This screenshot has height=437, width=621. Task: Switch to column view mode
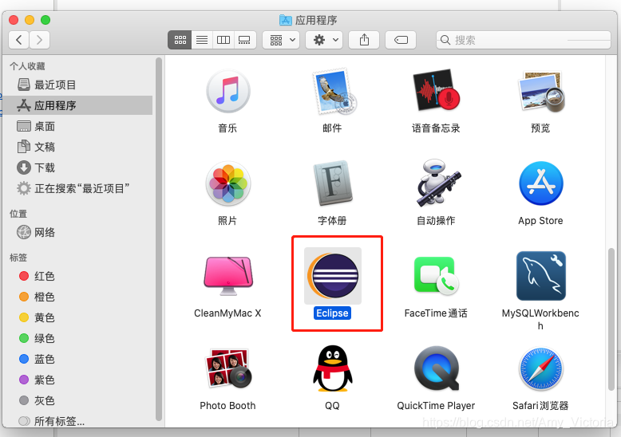[x=223, y=40]
